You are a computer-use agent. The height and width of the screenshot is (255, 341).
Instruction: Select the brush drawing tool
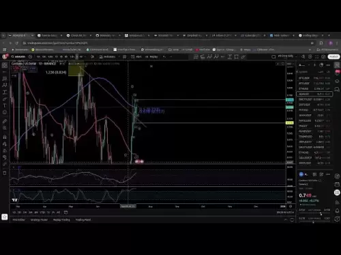[5, 99]
